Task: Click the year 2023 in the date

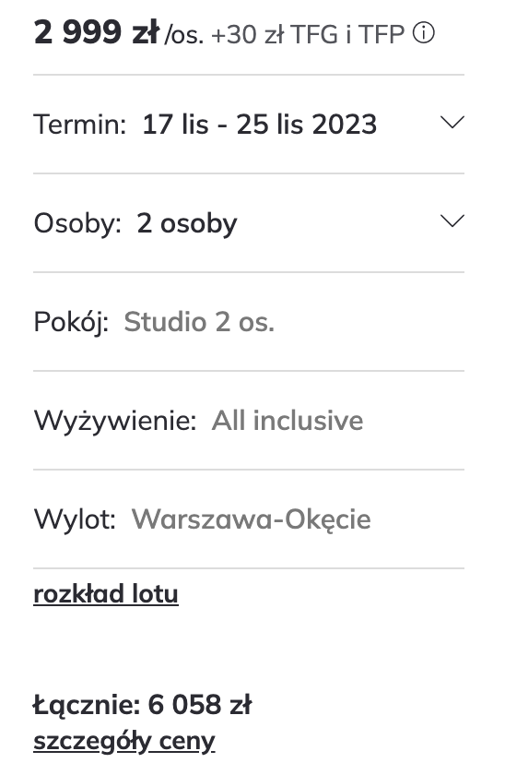Action: coord(345,124)
